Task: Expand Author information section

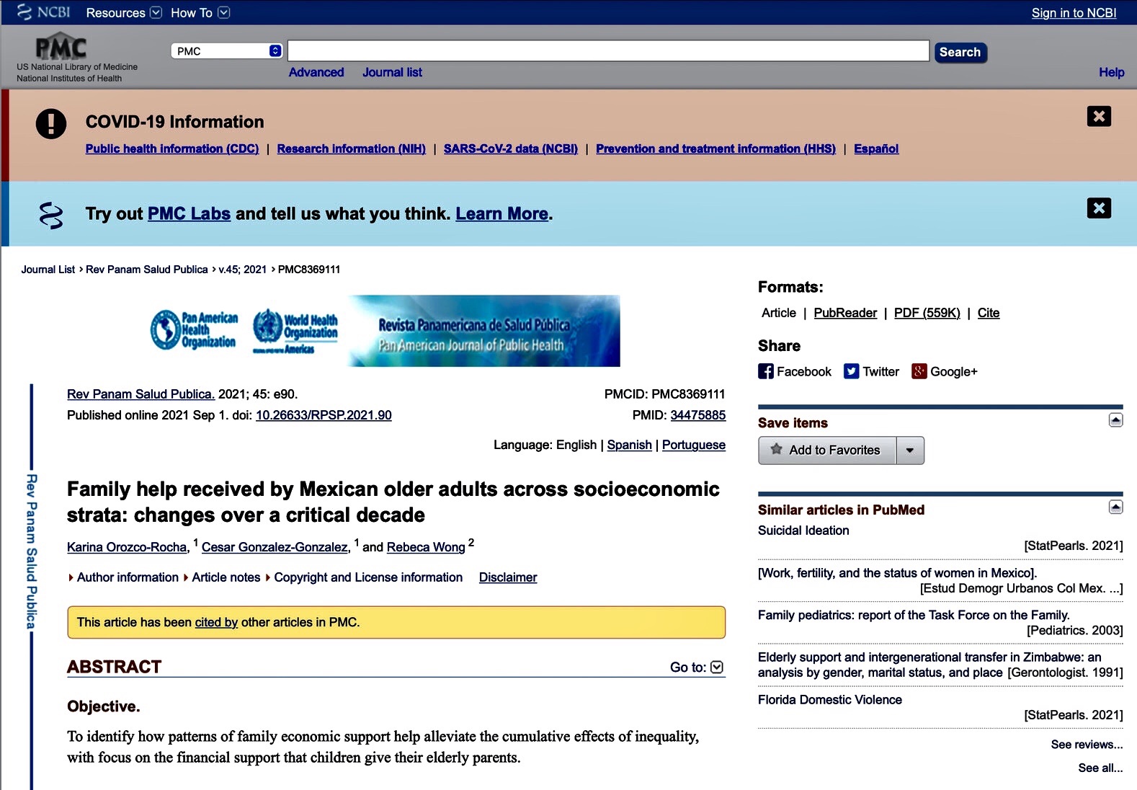Action: click(x=122, y=577)
